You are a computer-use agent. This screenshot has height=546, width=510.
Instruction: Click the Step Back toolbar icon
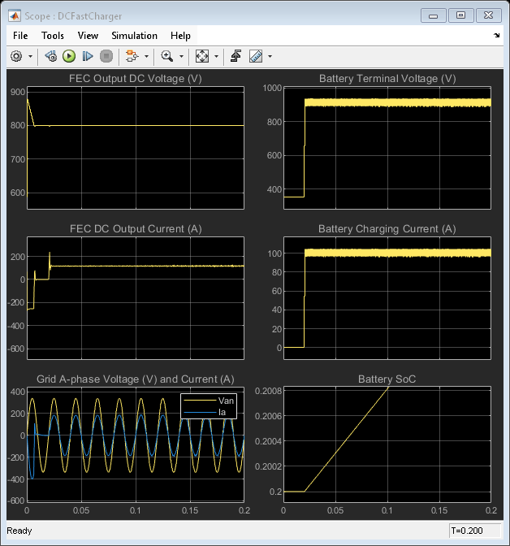[51, 56]
